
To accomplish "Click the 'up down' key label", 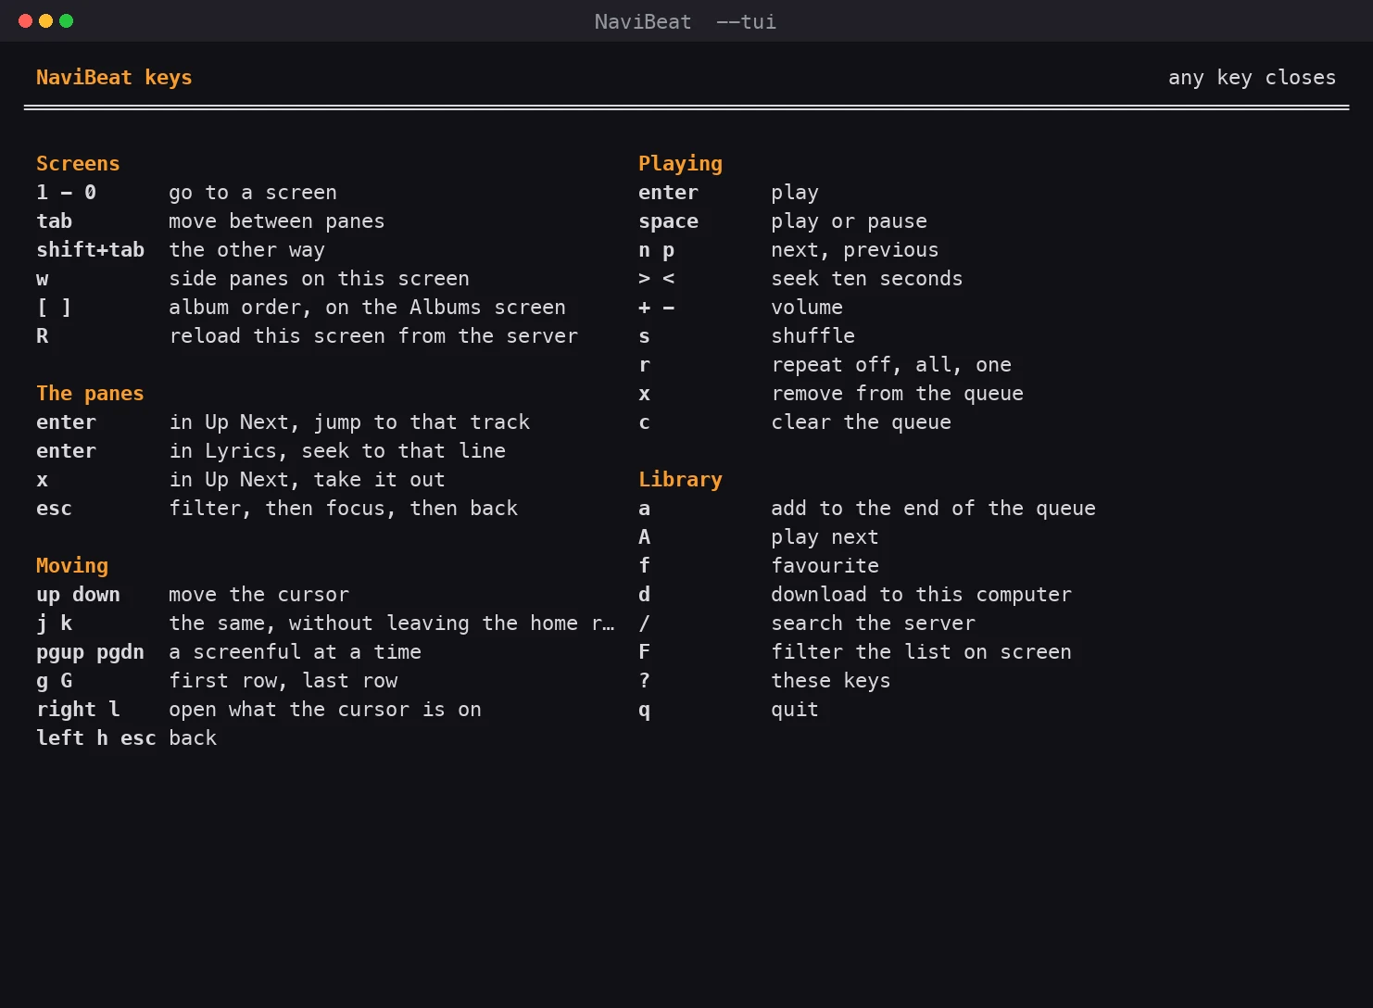I will 78,595.
